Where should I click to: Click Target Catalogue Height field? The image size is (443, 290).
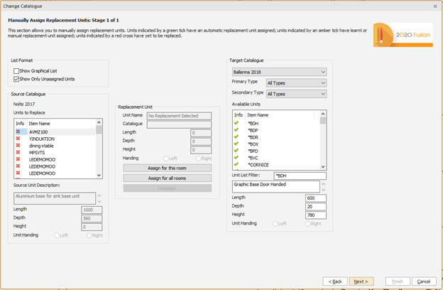(316, 215)
